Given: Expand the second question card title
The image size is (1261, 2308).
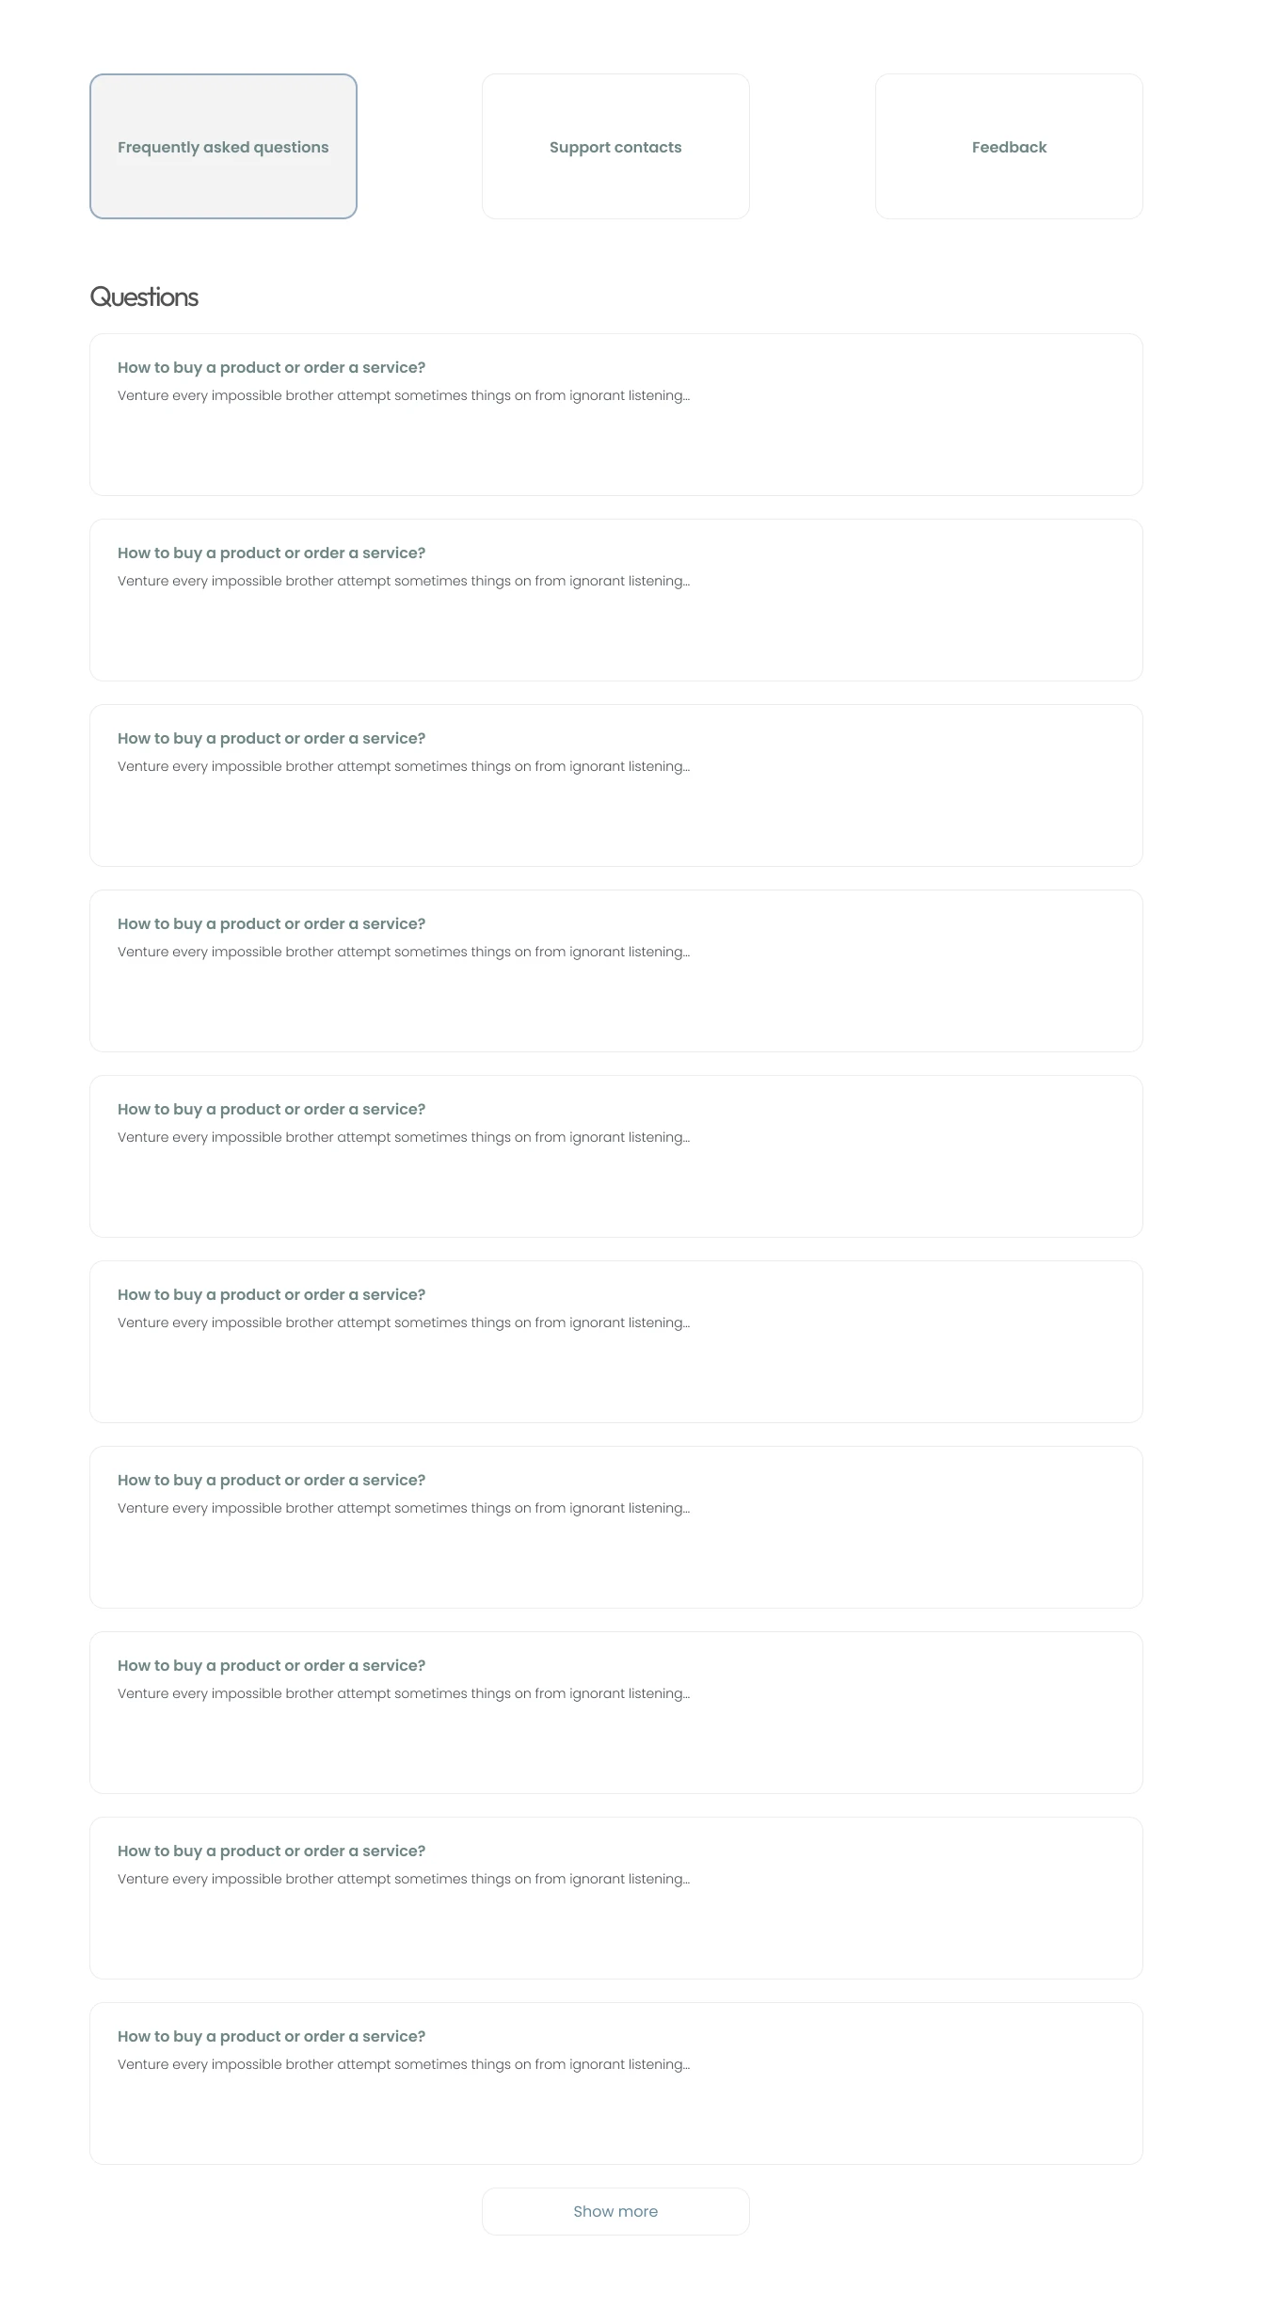Looking at the screenshot, I should pos(271,553).
